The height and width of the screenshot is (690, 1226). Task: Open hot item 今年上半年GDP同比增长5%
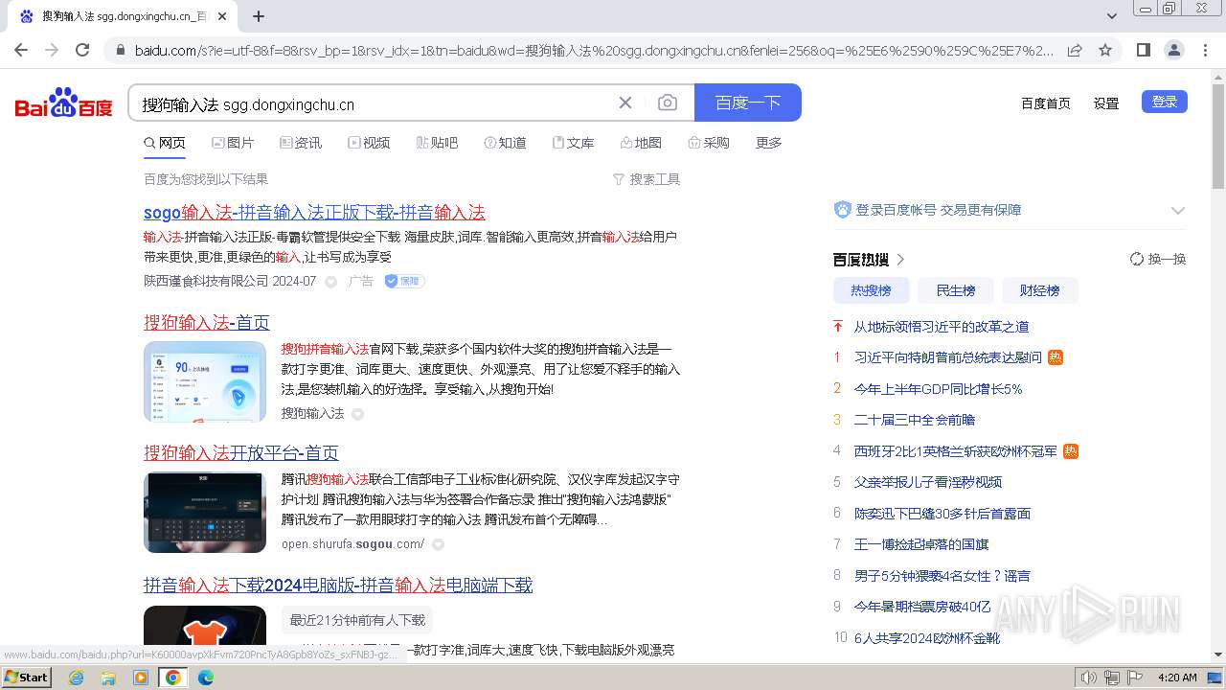pyautogui.click(x=938, y=389)
